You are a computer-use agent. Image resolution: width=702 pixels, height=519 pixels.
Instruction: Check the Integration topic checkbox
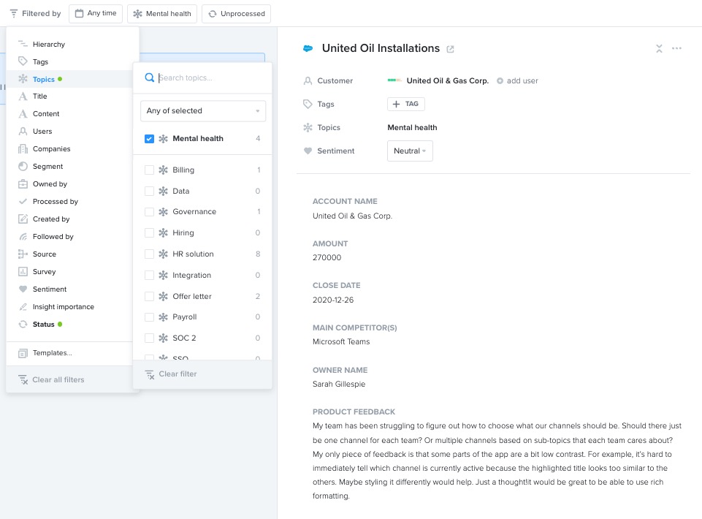(x=150, y=275)
